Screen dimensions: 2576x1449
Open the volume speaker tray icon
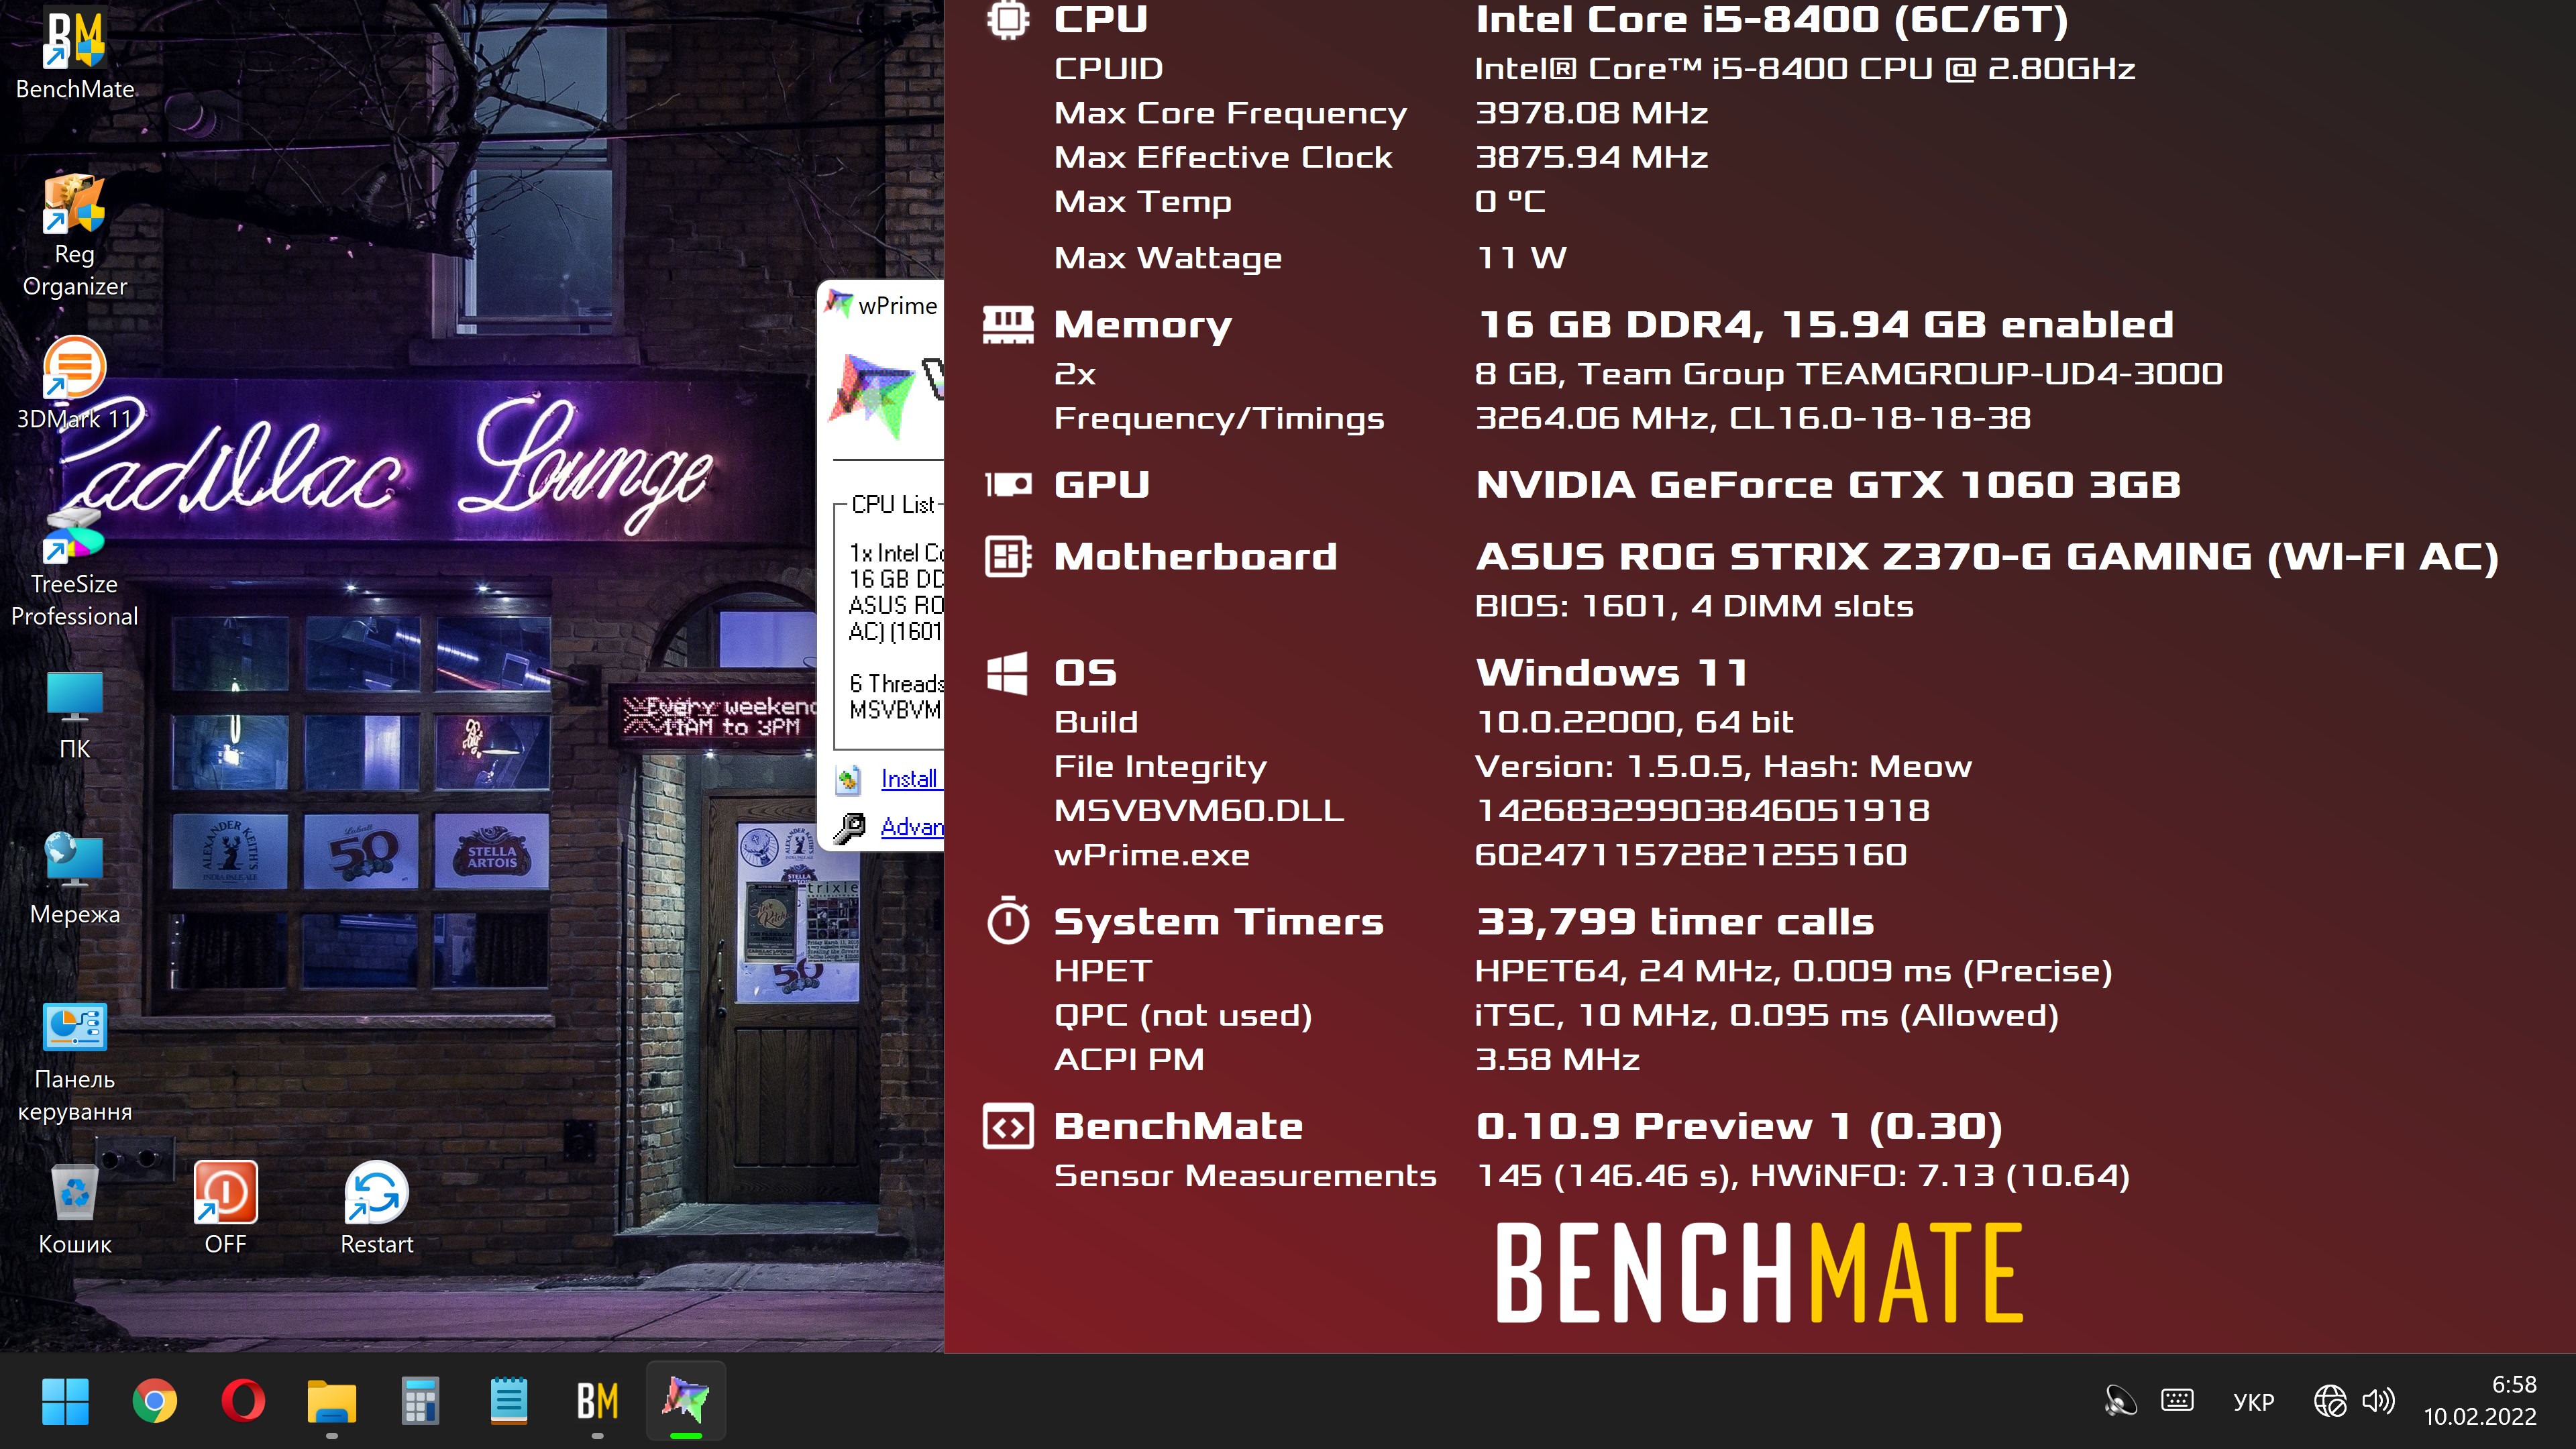click(2378, 1401)
